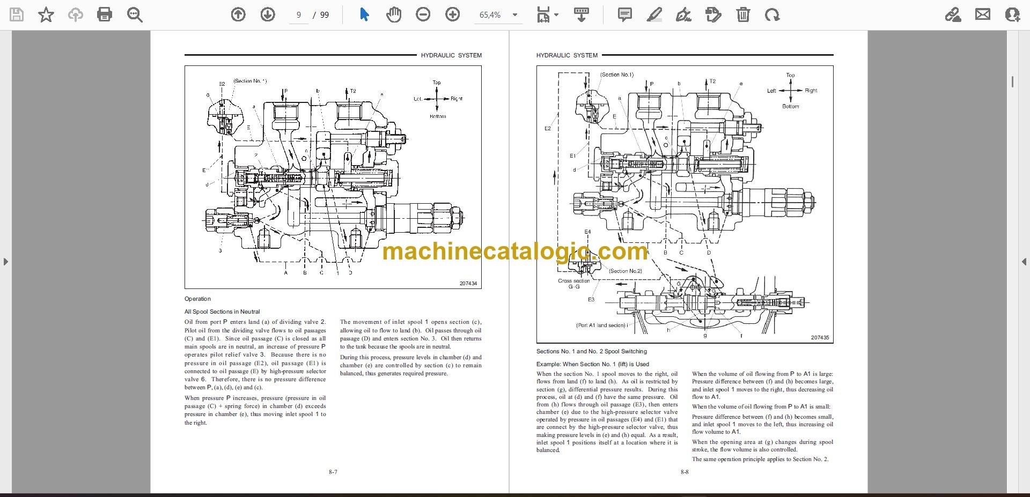This screenshot has height=497, width=1030.
Task: Click the right page hydraulic diagram 207435
Action: tap(685, 204)
